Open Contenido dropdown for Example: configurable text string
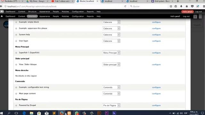Screen dimensions: 205x115 (111, 87)
